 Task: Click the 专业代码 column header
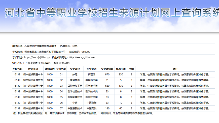(x=61, y=69)
